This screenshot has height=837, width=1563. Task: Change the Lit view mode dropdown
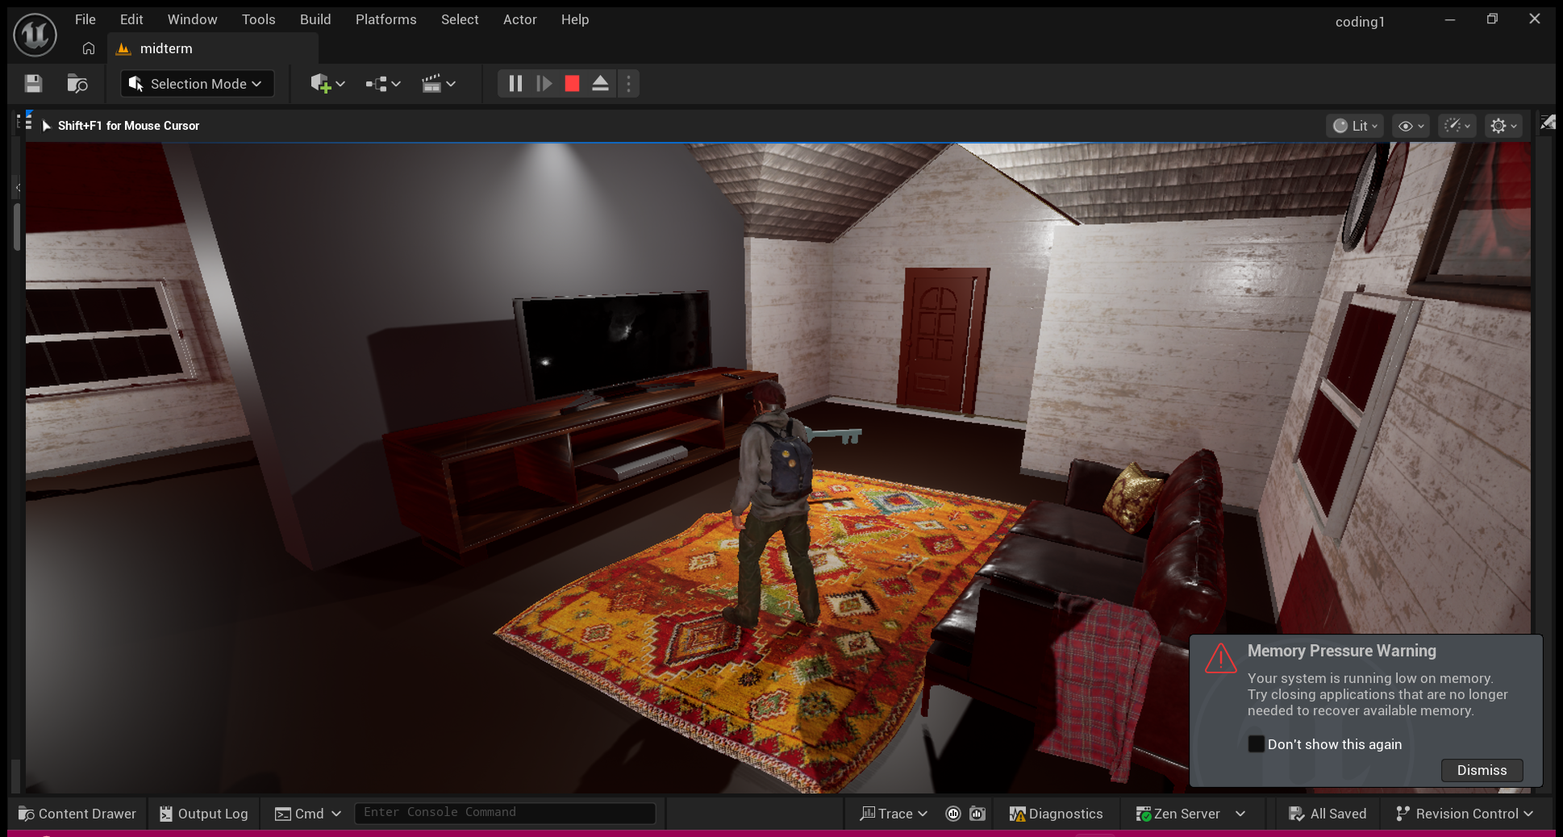tap(1355, 126)
